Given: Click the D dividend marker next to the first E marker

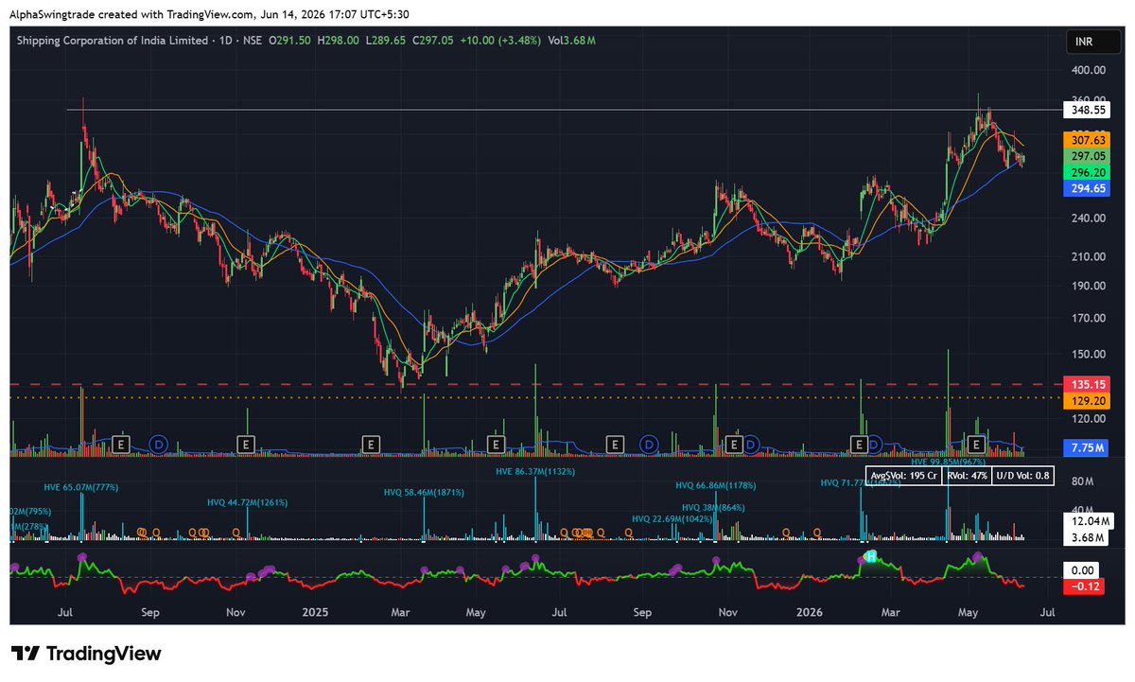Looking at the screenshot, I should (x=159, y=443).
